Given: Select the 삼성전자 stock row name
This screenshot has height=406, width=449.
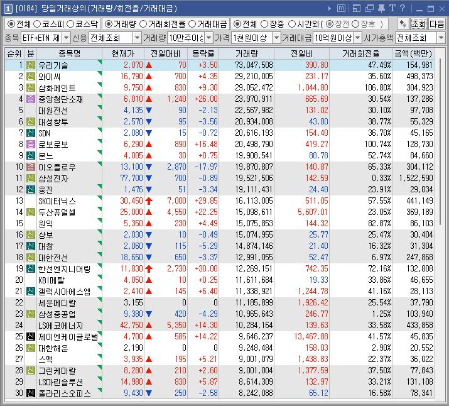Looking at the screenshot, I should coord(53,178).
